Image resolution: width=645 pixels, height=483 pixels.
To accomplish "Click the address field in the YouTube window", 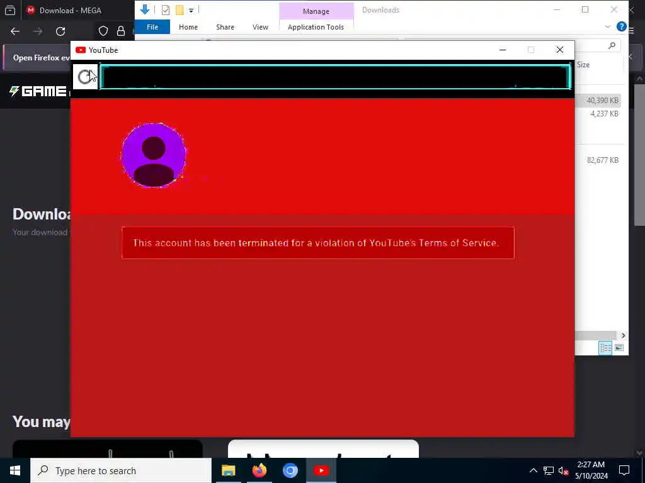I will (x=335, y=77).
